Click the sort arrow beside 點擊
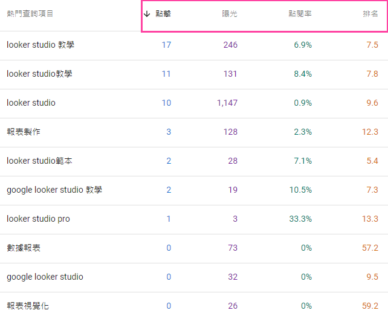This screenshot has width=388, height=319. click(147, 14)
